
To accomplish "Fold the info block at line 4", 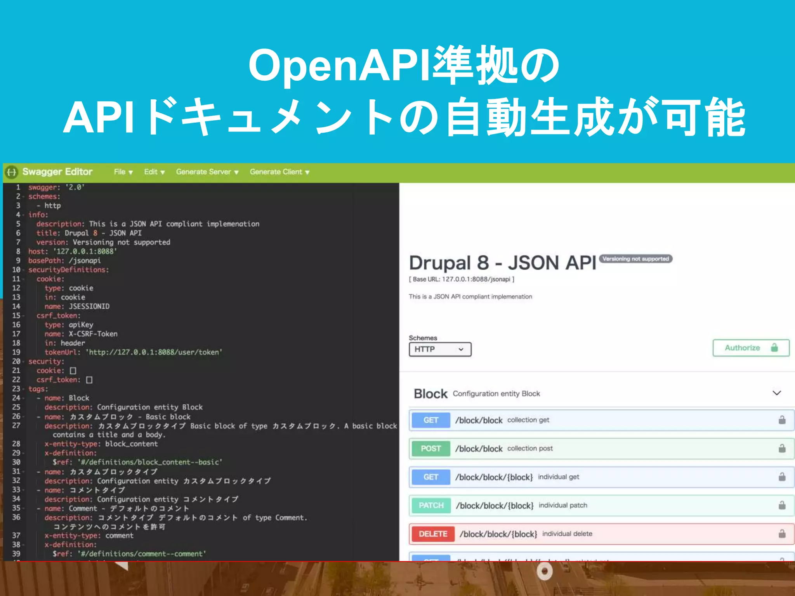I will (x=23, y=215).
